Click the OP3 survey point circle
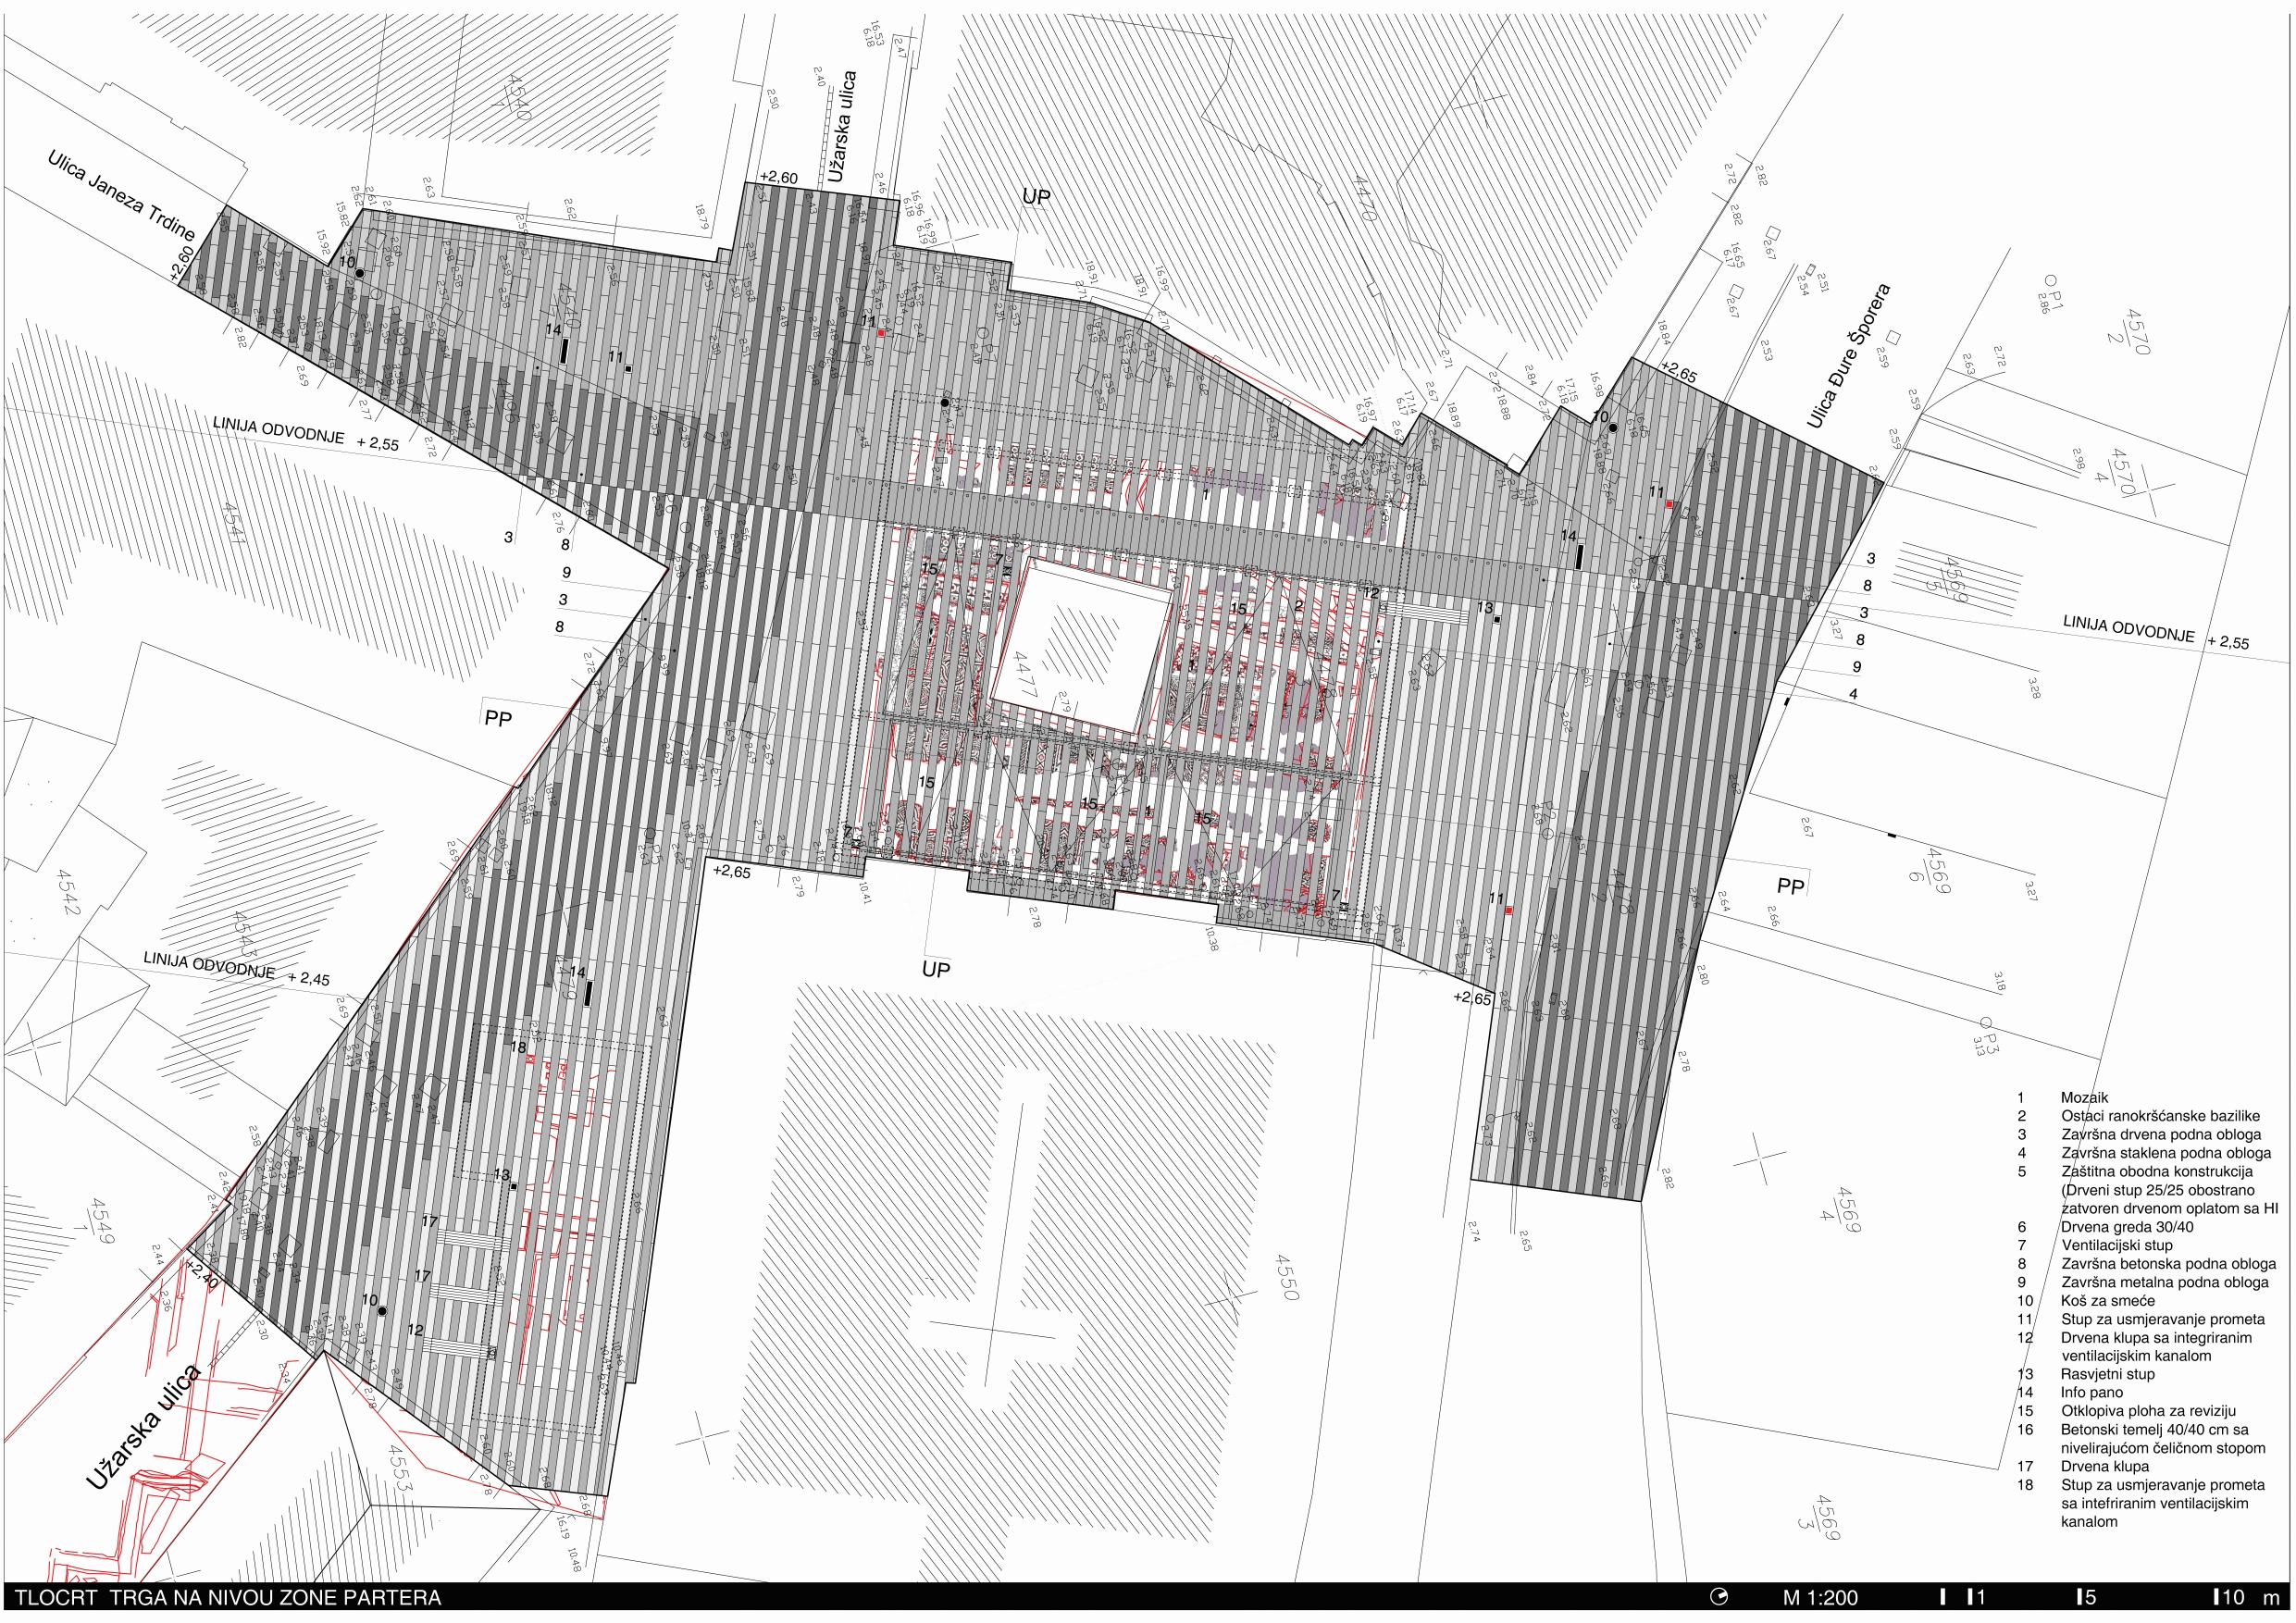 [1987, 1023]
